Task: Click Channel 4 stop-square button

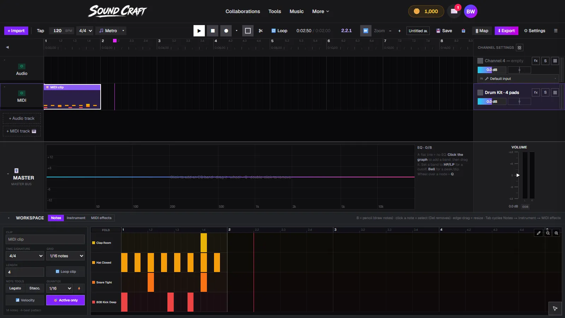Action: coord(555,61)
